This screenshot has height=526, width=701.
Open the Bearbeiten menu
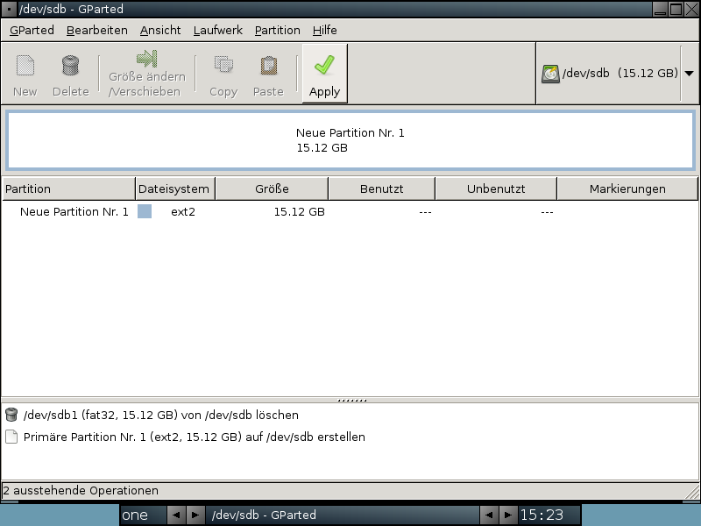coord(96,30)
